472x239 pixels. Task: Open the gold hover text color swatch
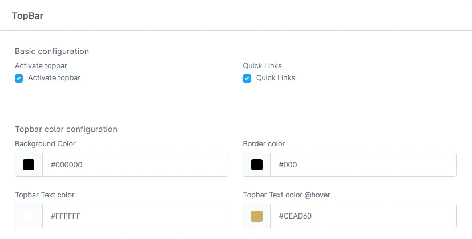coord(257,216)
